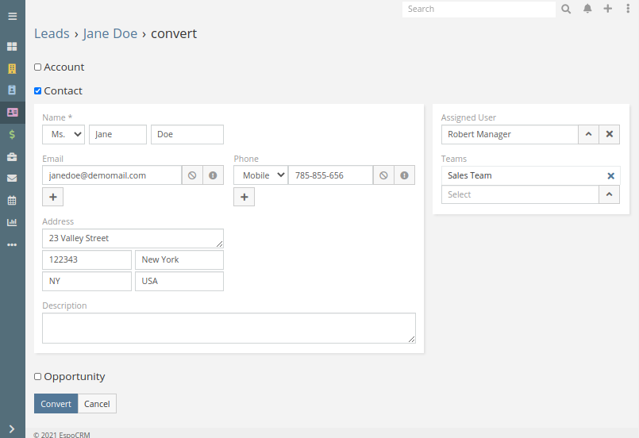Click the Description text area
The height and width of the screenshot is (438, 639).
click(x=229, y=328)
